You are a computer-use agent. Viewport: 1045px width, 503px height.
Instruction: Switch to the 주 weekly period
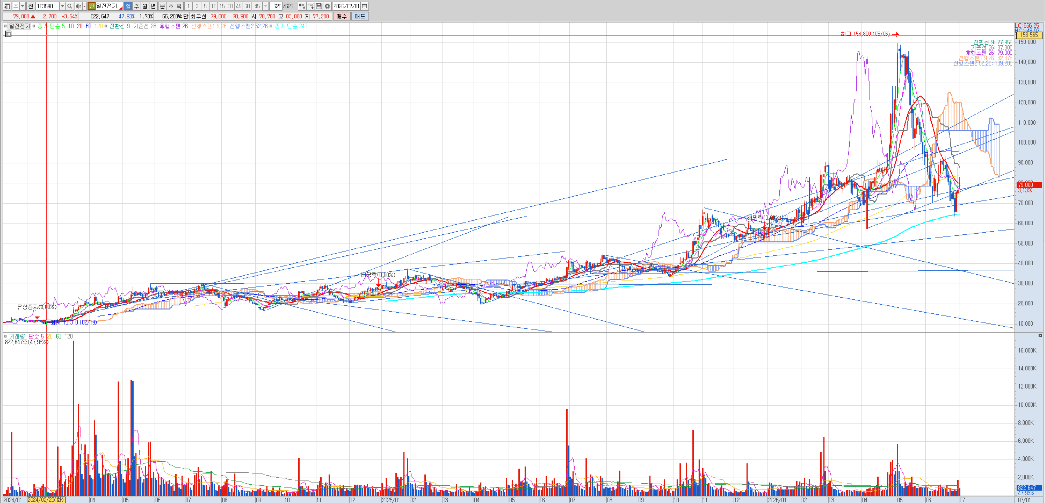[137, 6]
